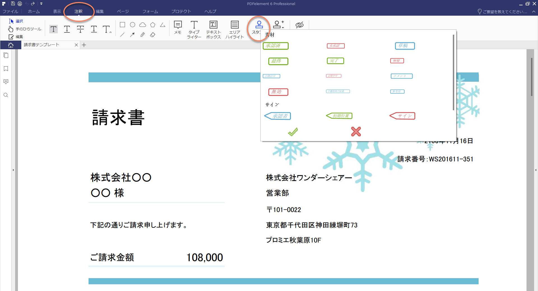Choose the 草稿 stamp
The width and height of the screenshot is (538, 291).
tap(405, 46)
